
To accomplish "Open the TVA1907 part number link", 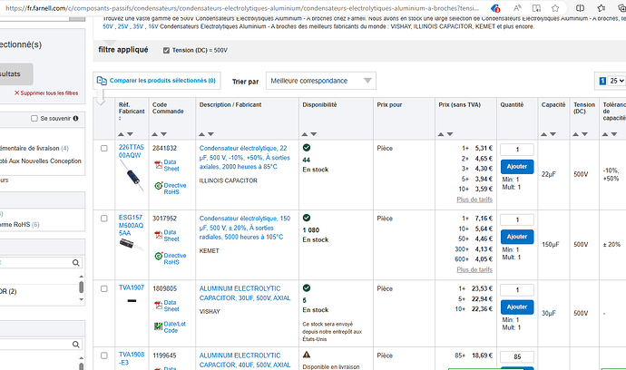I will [x=132, y=287].
